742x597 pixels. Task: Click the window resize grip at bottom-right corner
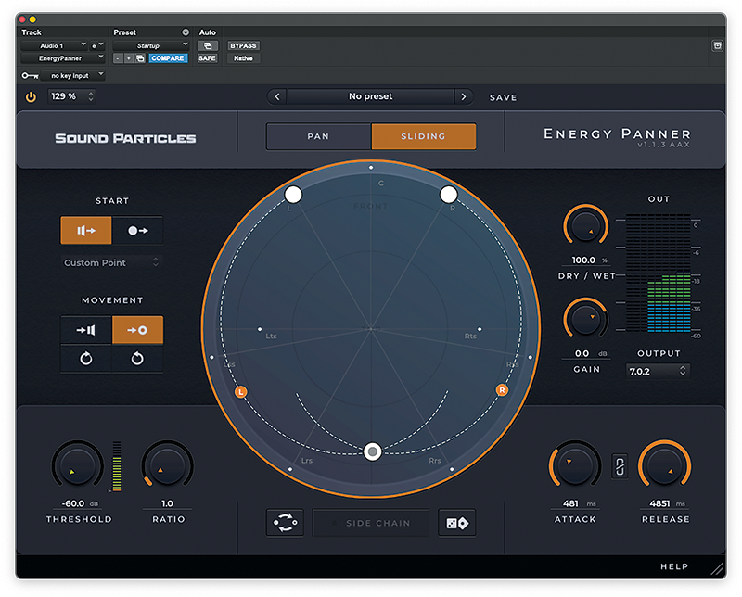point(717,568)
